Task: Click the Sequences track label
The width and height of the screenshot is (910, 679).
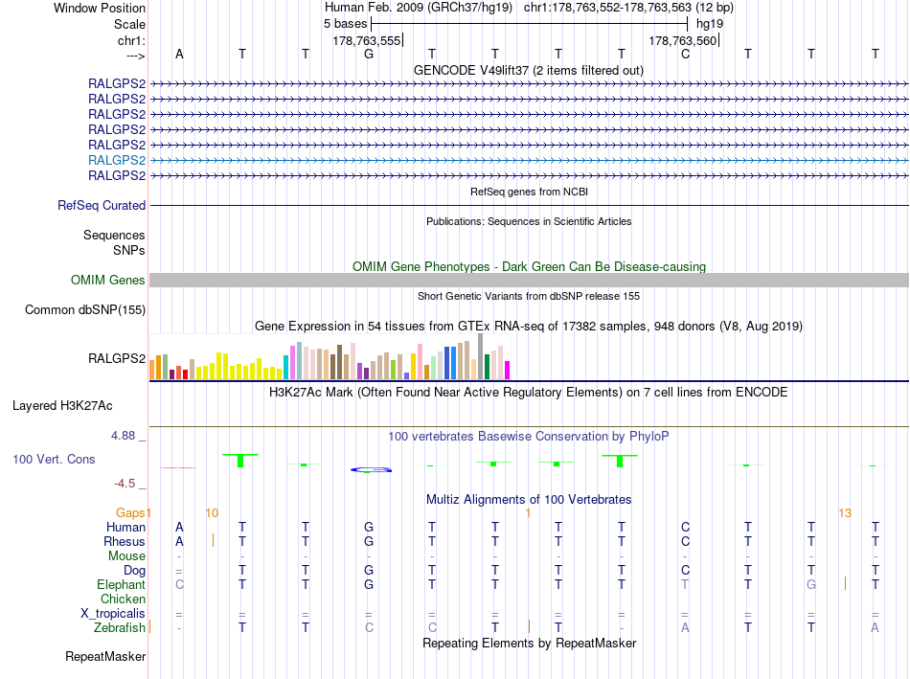Action: 114,235
